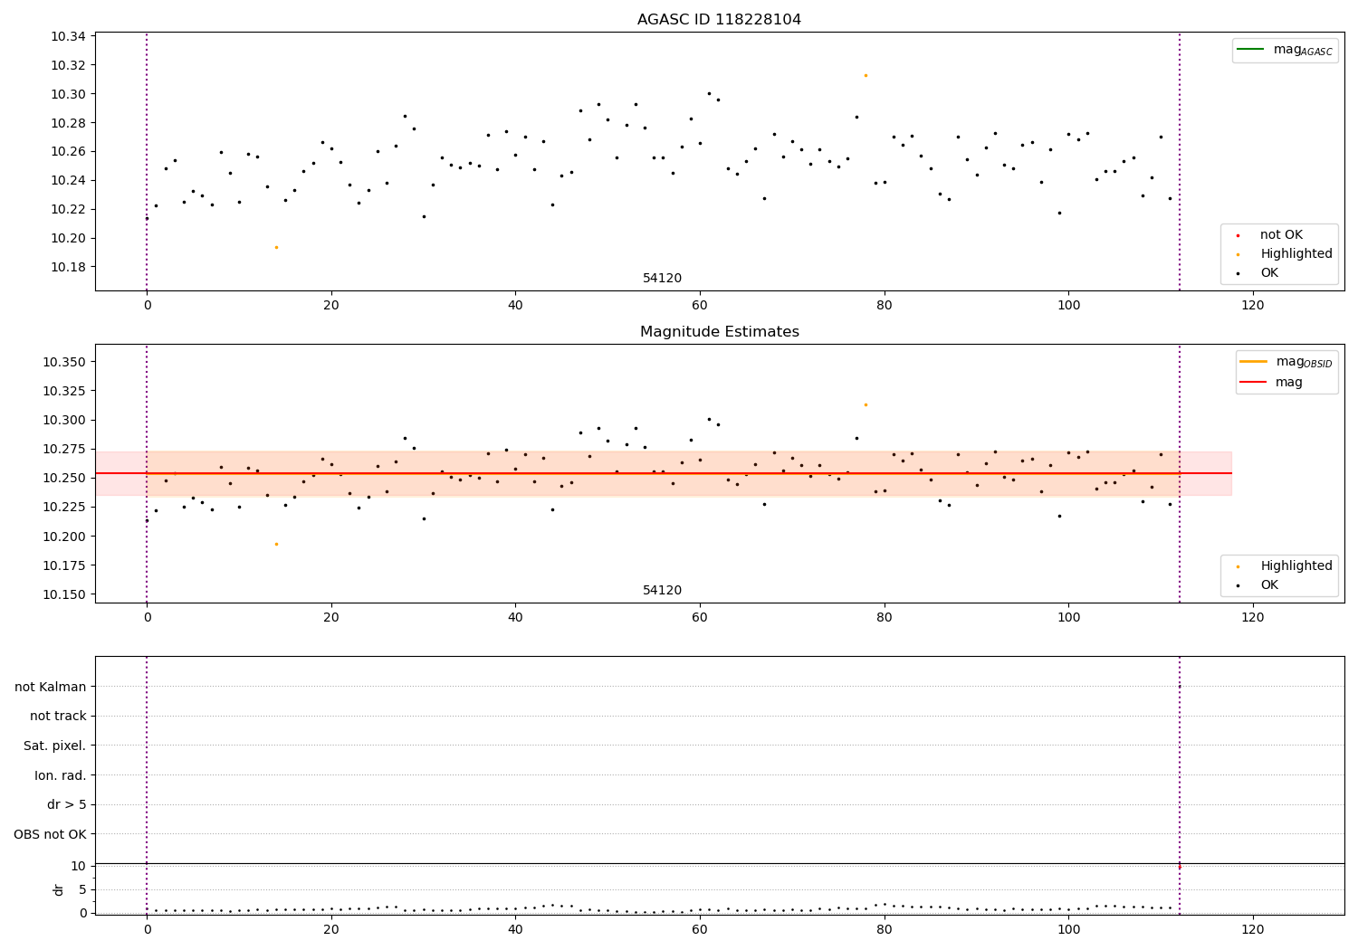Screen dimensions: 1358x950
Task: Click the 10.250 y-axis tick label
Action: click(x=64, y=479)
